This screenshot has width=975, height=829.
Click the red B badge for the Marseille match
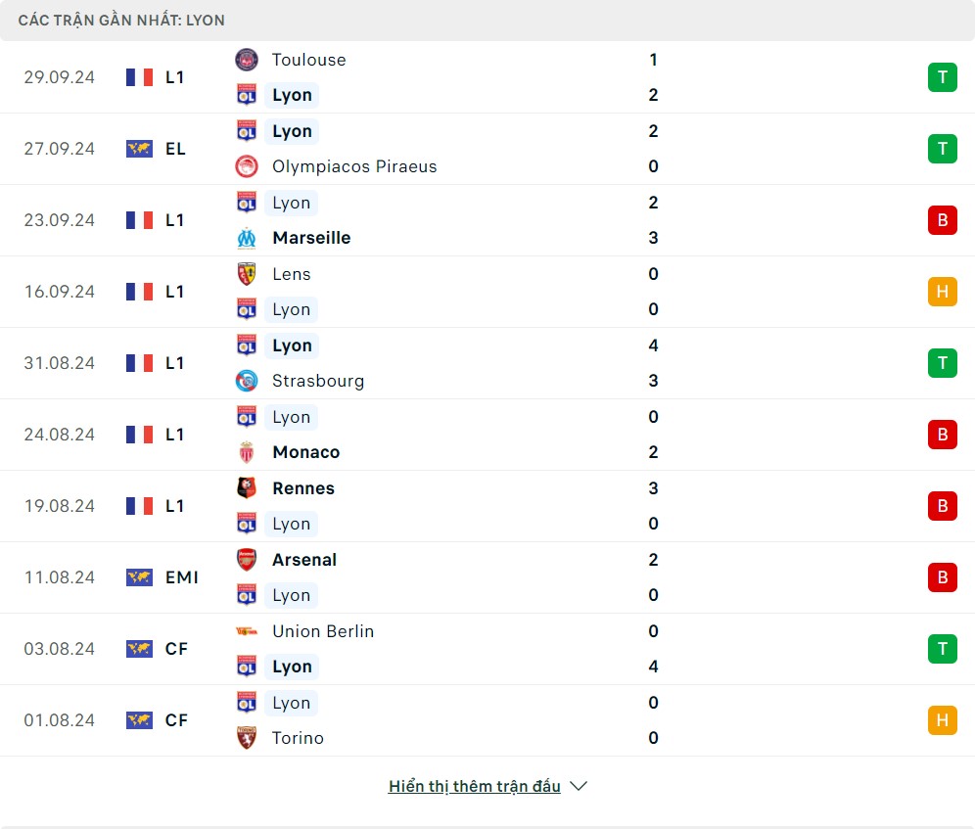click(x=942, y=220)
